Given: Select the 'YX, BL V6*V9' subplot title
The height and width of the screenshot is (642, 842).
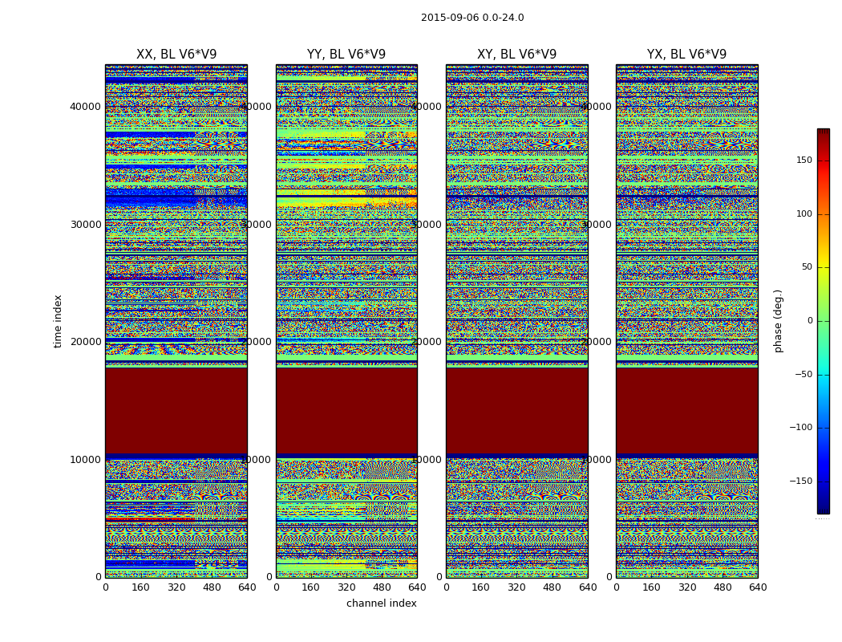Looking at the screenshot, I should click(686, 55).
